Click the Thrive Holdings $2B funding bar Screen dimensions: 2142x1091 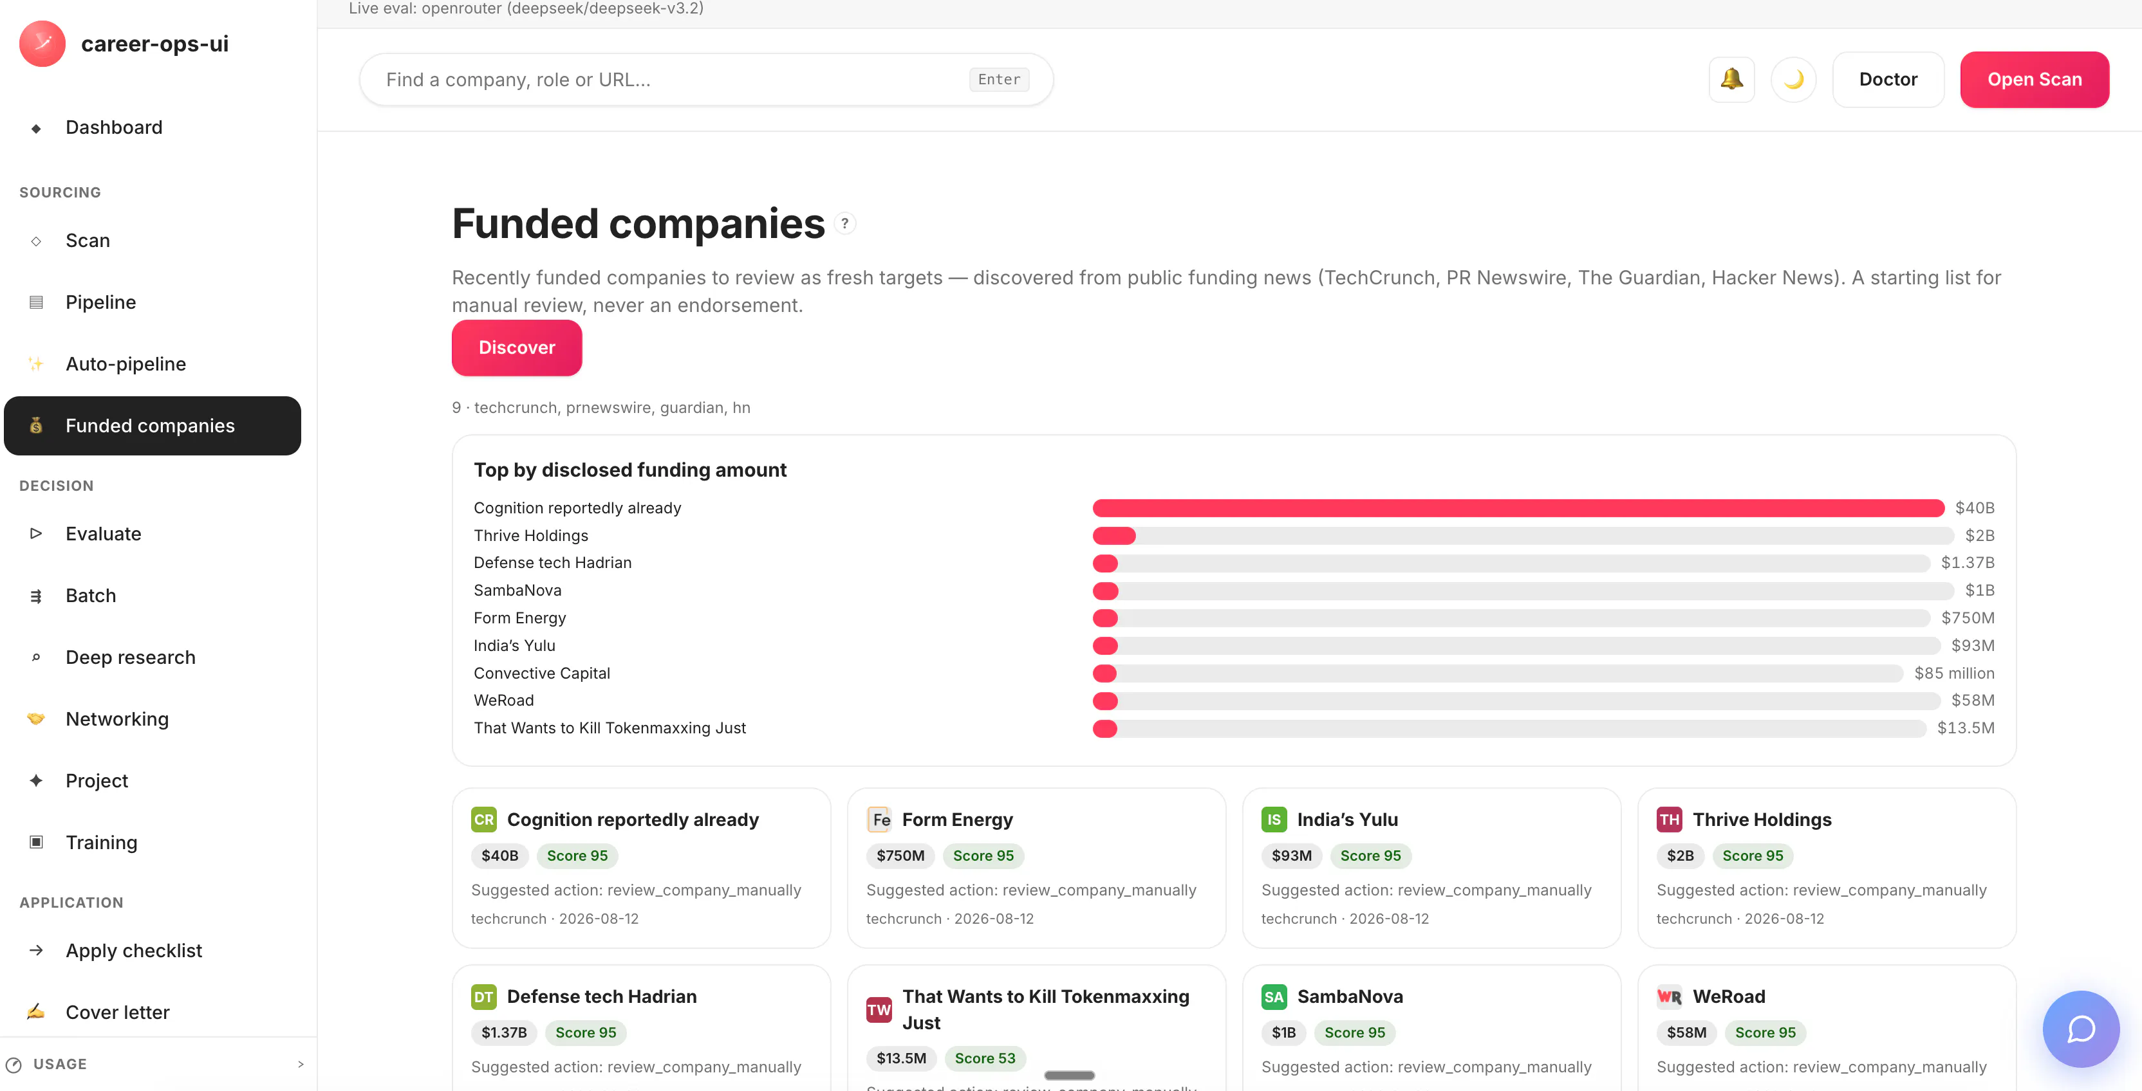[x=1523, y=536]
